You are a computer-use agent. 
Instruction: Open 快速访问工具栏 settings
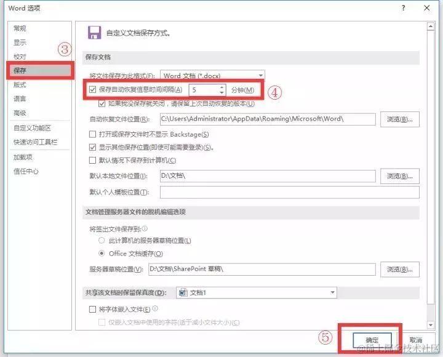[x=35, y=142]
